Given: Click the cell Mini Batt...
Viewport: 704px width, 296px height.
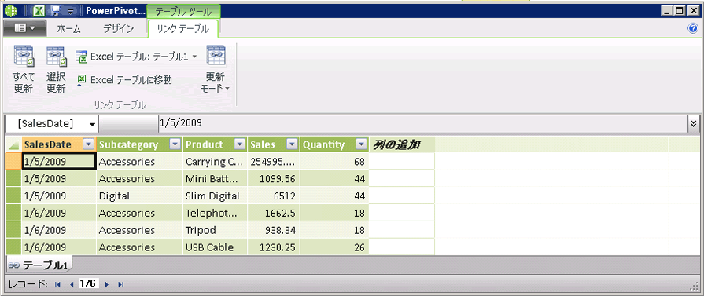Looking at the screenshot, I should coord(215,178).
